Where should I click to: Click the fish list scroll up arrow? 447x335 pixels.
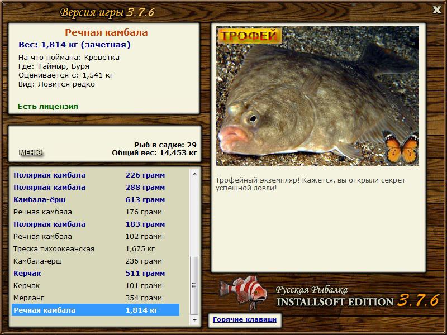pos(194,174)
